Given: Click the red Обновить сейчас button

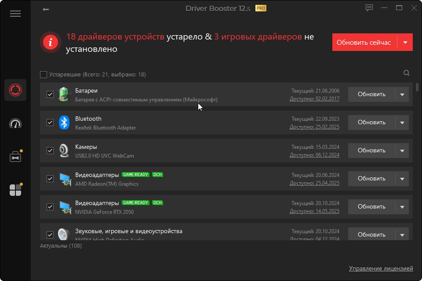Looking at the screenshot, I should (x=365, y=42).
